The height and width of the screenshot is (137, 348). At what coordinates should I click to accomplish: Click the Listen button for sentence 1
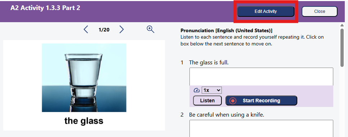click(207, 101)
